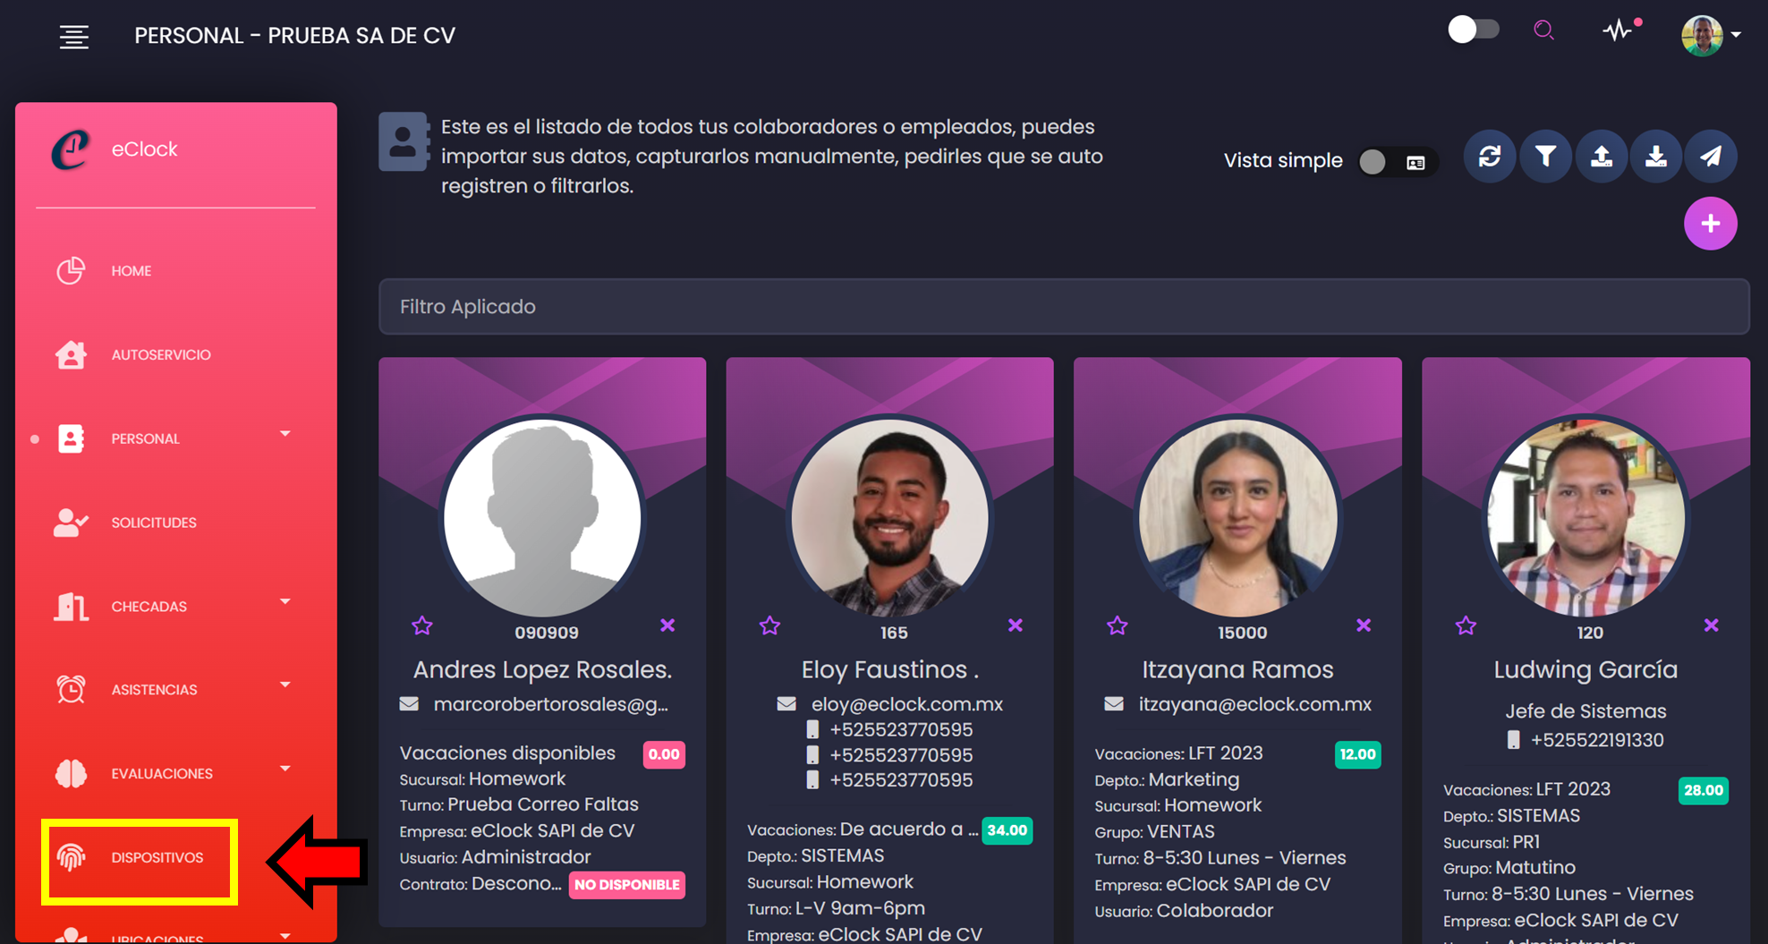The width and height of the screenshot is (1768, 944).
Task: Click the download export icon
Action: 1656,157
